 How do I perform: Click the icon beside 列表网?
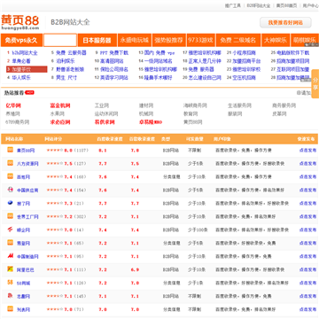pos(11,309)
